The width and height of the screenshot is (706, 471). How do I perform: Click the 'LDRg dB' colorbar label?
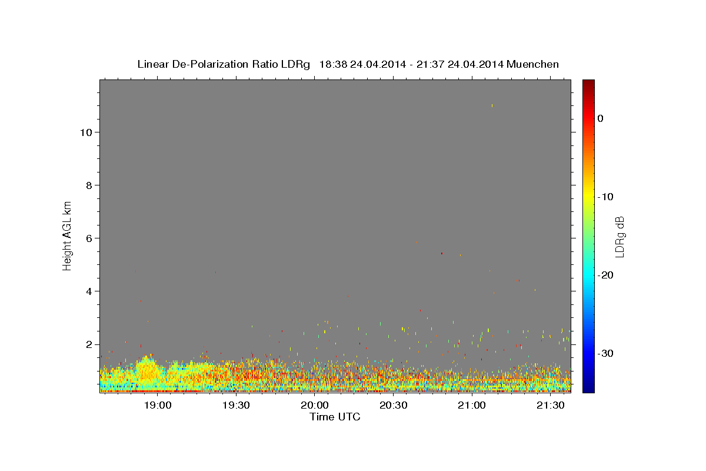pyautogui.click(x=619, y=237)
